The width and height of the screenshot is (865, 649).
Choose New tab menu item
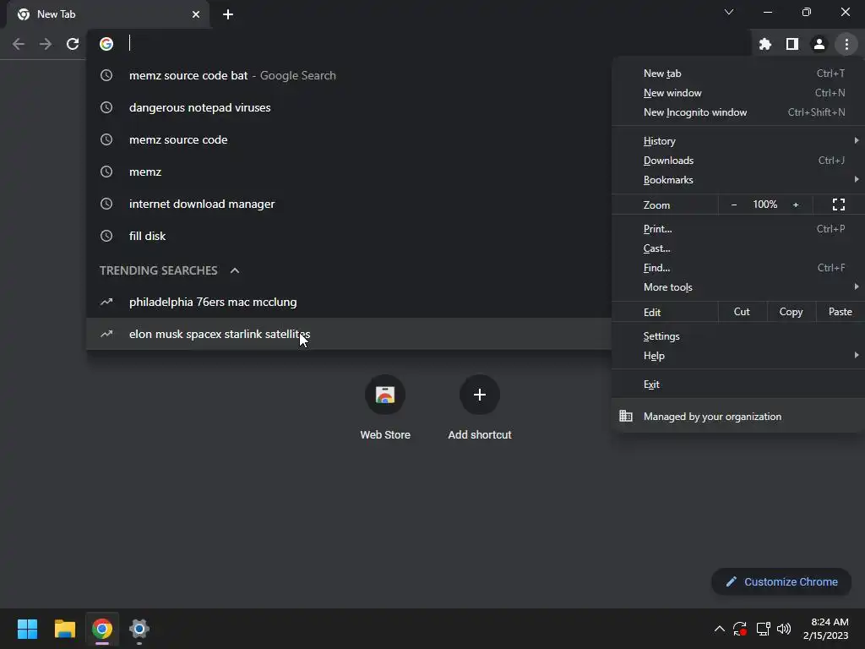[738, 74]
